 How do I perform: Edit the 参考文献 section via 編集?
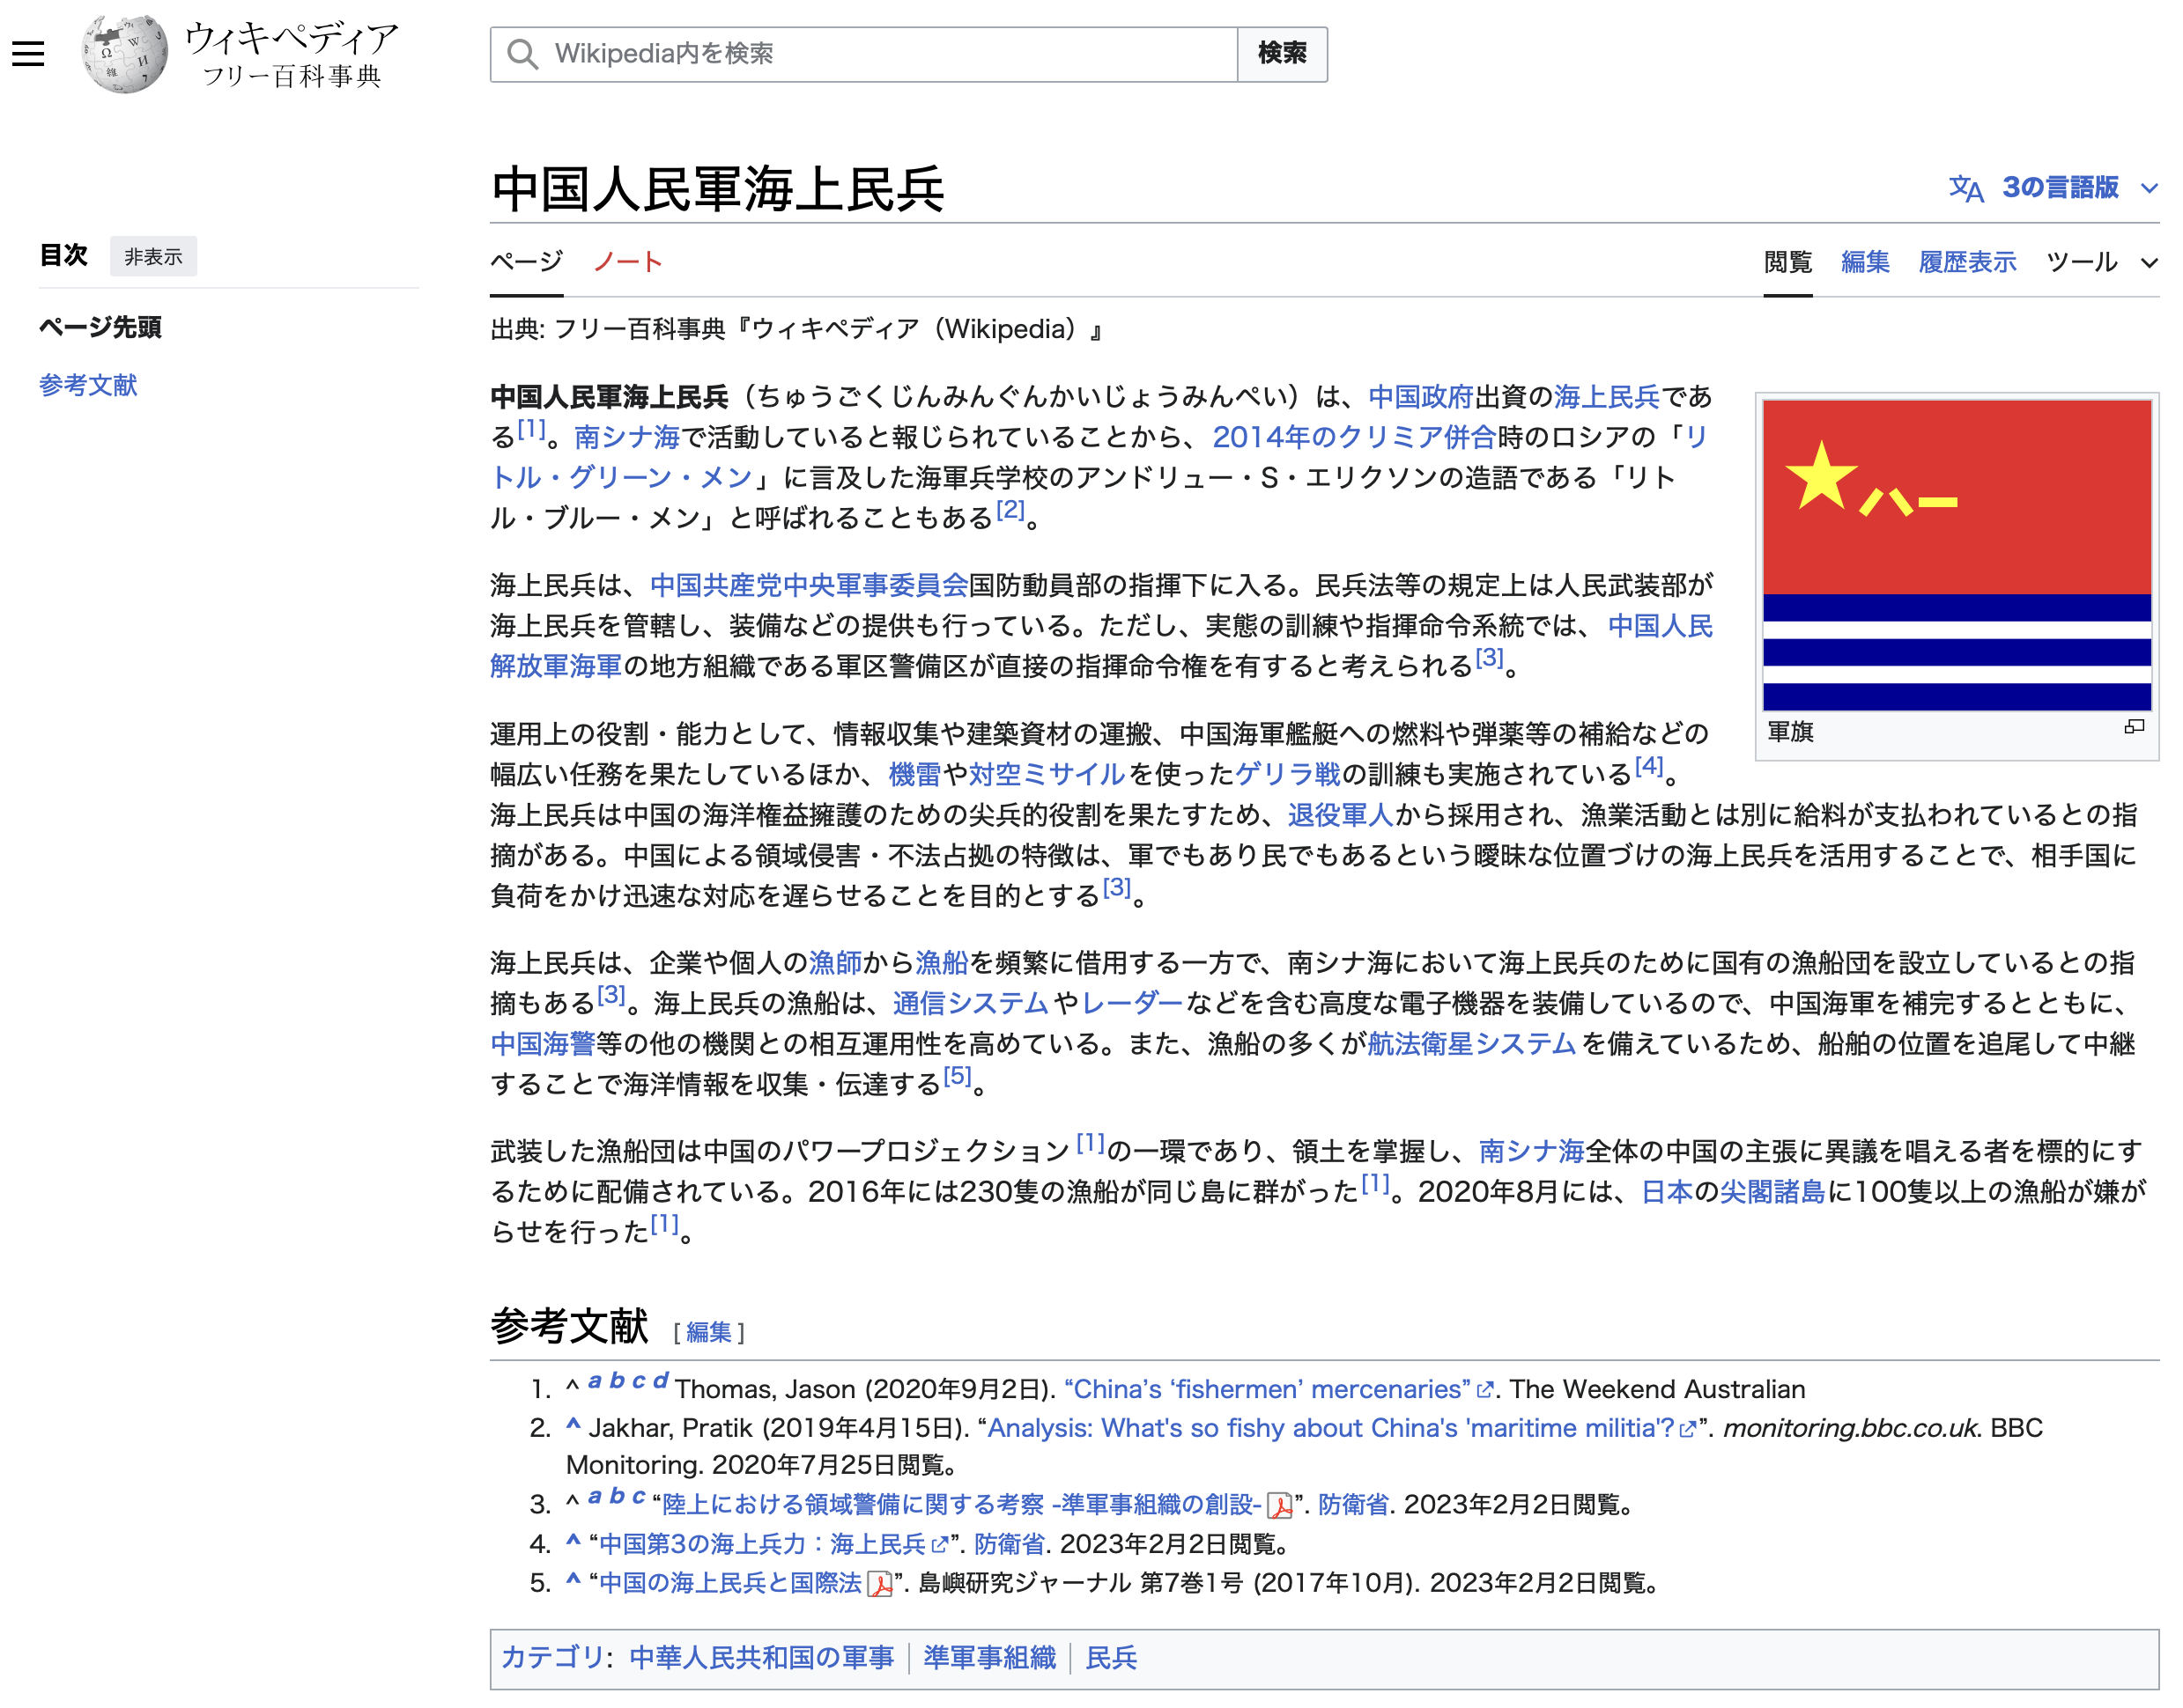point(708,1333)
